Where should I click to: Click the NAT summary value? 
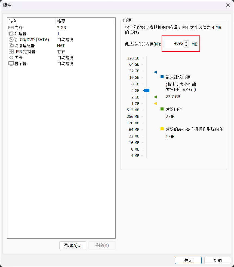click(x=61, y=46)
